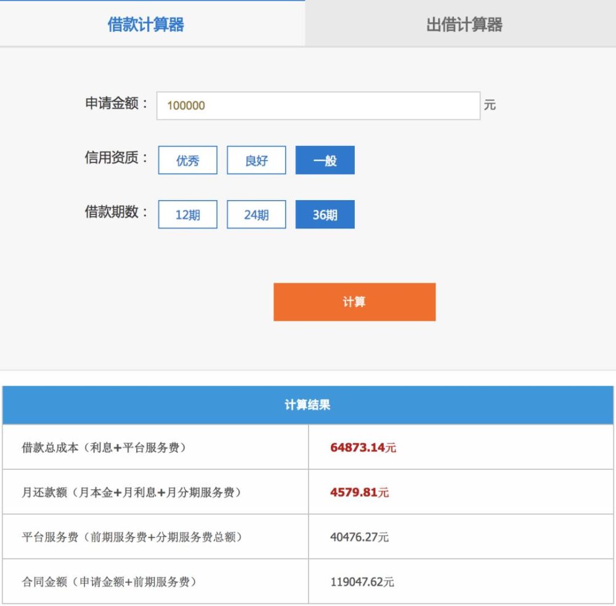This screenshot has width=616, height=606.
Task: Click the 借款期数 label
Action: (x=116, y=212)
